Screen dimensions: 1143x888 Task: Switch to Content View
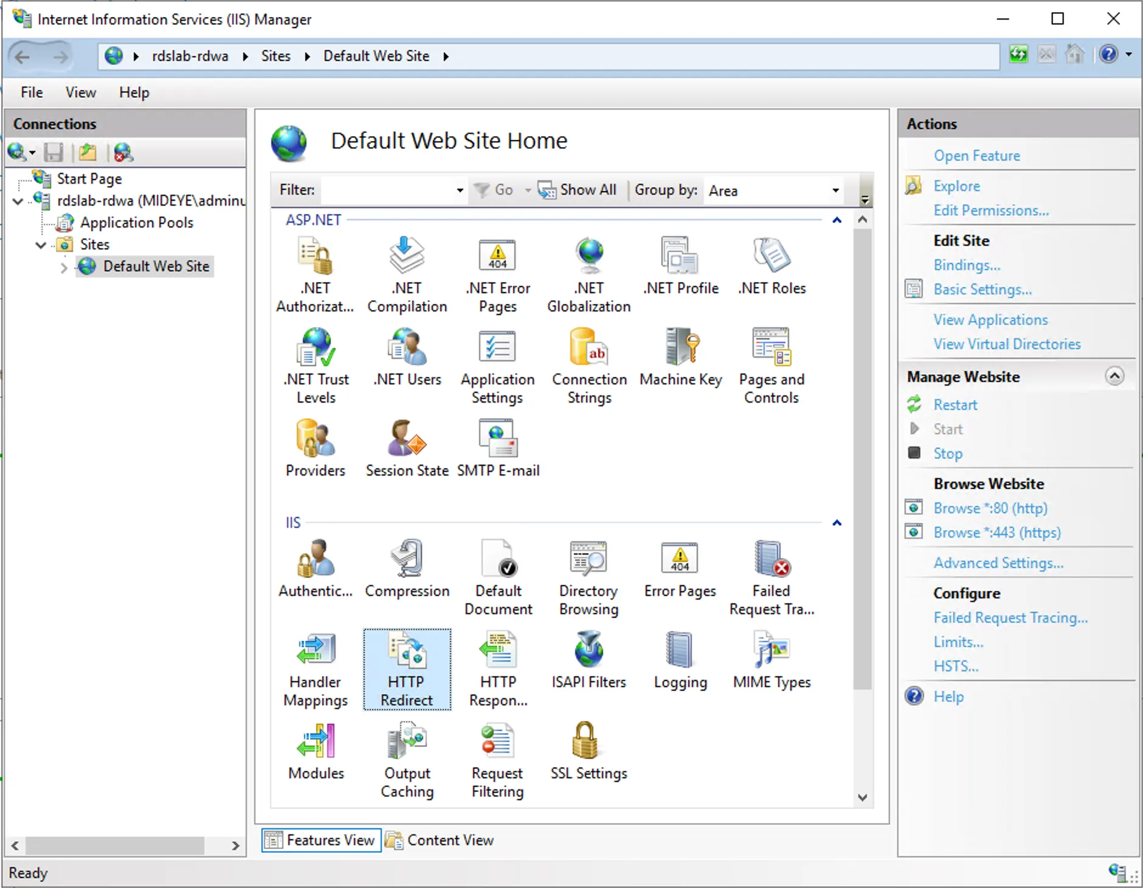pyautogui.click(x=450, y=840)
